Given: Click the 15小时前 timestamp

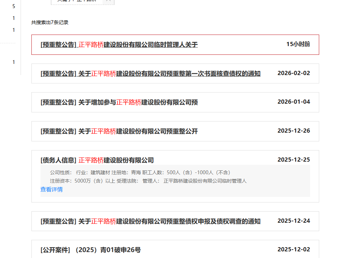Looking at the screenshot, I should tap(298, 44).
